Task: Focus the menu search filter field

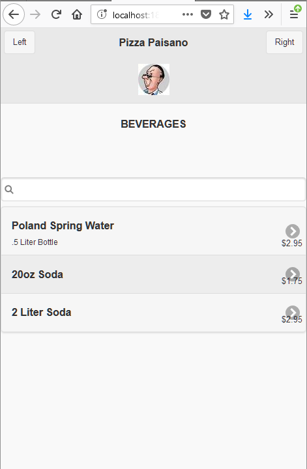Action: pos(154,190)
